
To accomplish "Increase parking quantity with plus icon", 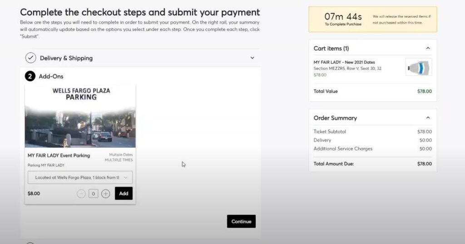I will pyautogui.click(x=105, y=194).
